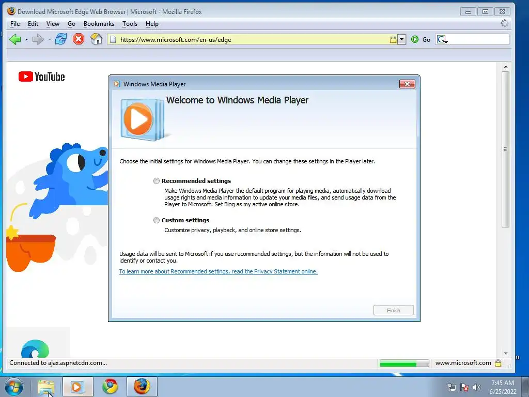Click the www.microsoft.com status bar text
This screenshot has width=529, height=397.
(x=463, y=363)
